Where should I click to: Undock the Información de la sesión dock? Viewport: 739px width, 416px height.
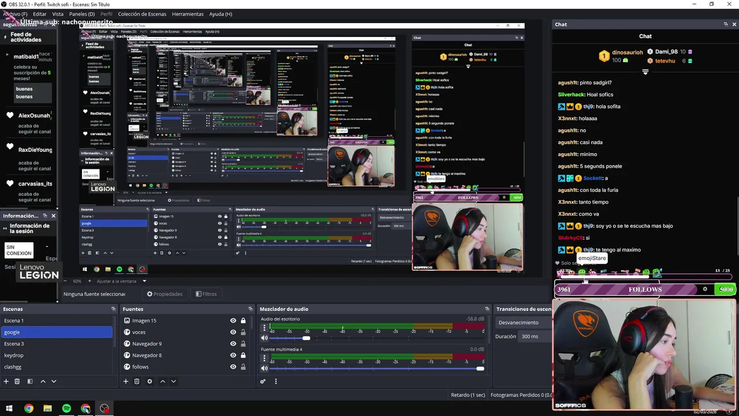tap(45, 216)
